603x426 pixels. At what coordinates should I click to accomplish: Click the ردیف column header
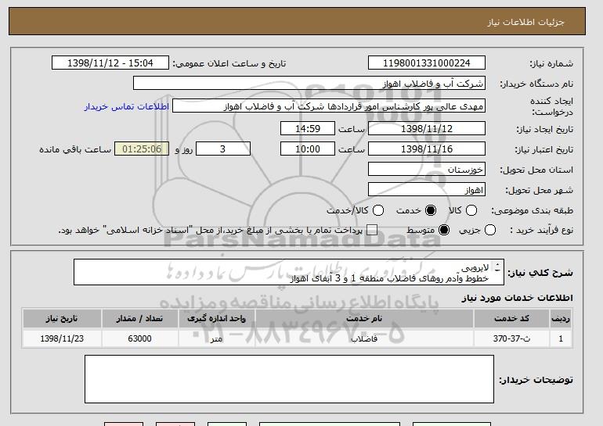click(x=561, y=319)
